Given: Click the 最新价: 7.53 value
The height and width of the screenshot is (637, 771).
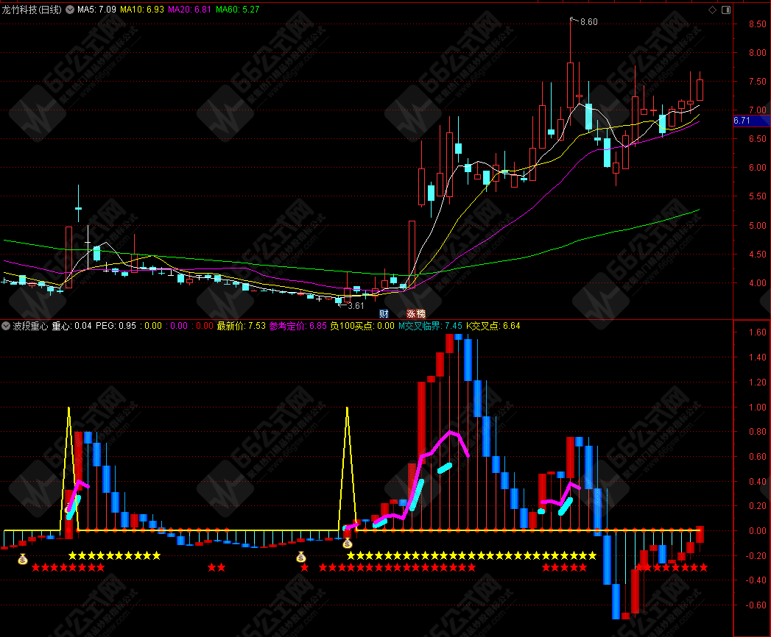Looking at the screenshot, I should pos(242,326).
